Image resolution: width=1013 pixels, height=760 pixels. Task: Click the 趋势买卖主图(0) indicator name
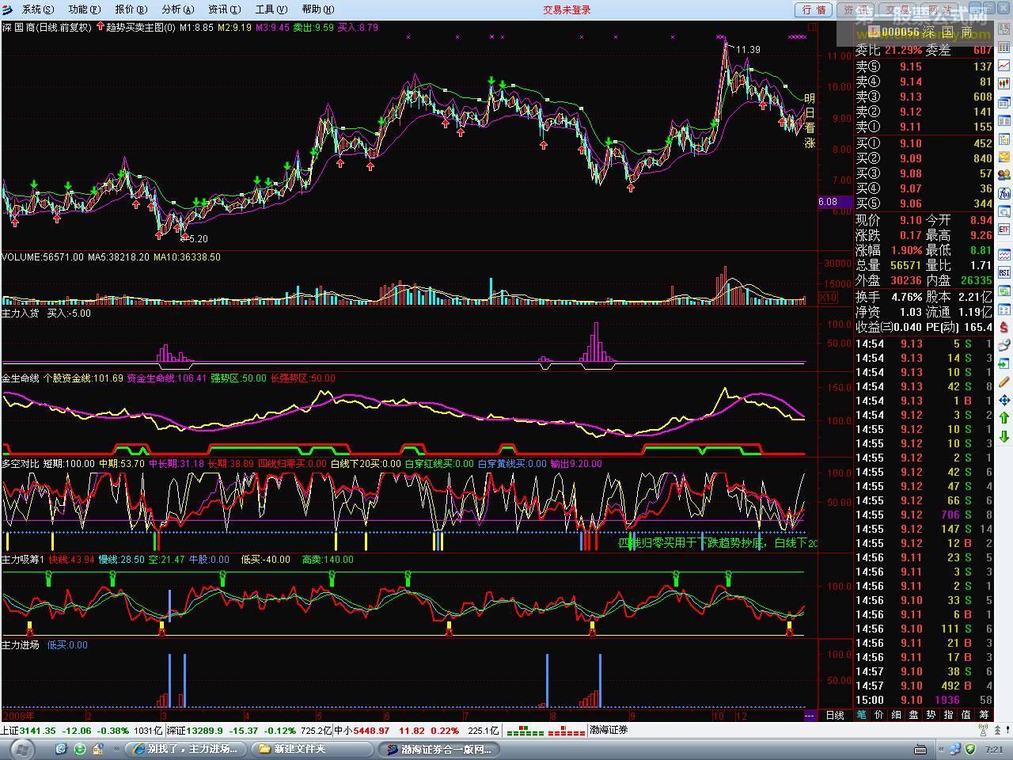[141, 27]
